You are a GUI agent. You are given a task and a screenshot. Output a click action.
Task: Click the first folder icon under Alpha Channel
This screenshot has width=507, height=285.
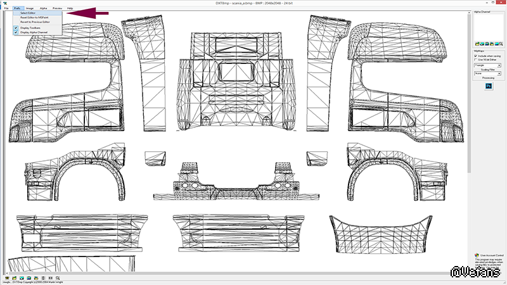pyautogui.click(x=476, y=42)
